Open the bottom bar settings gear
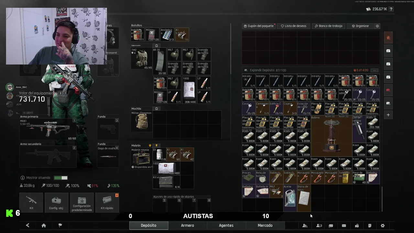 click(x=383, y=226)
